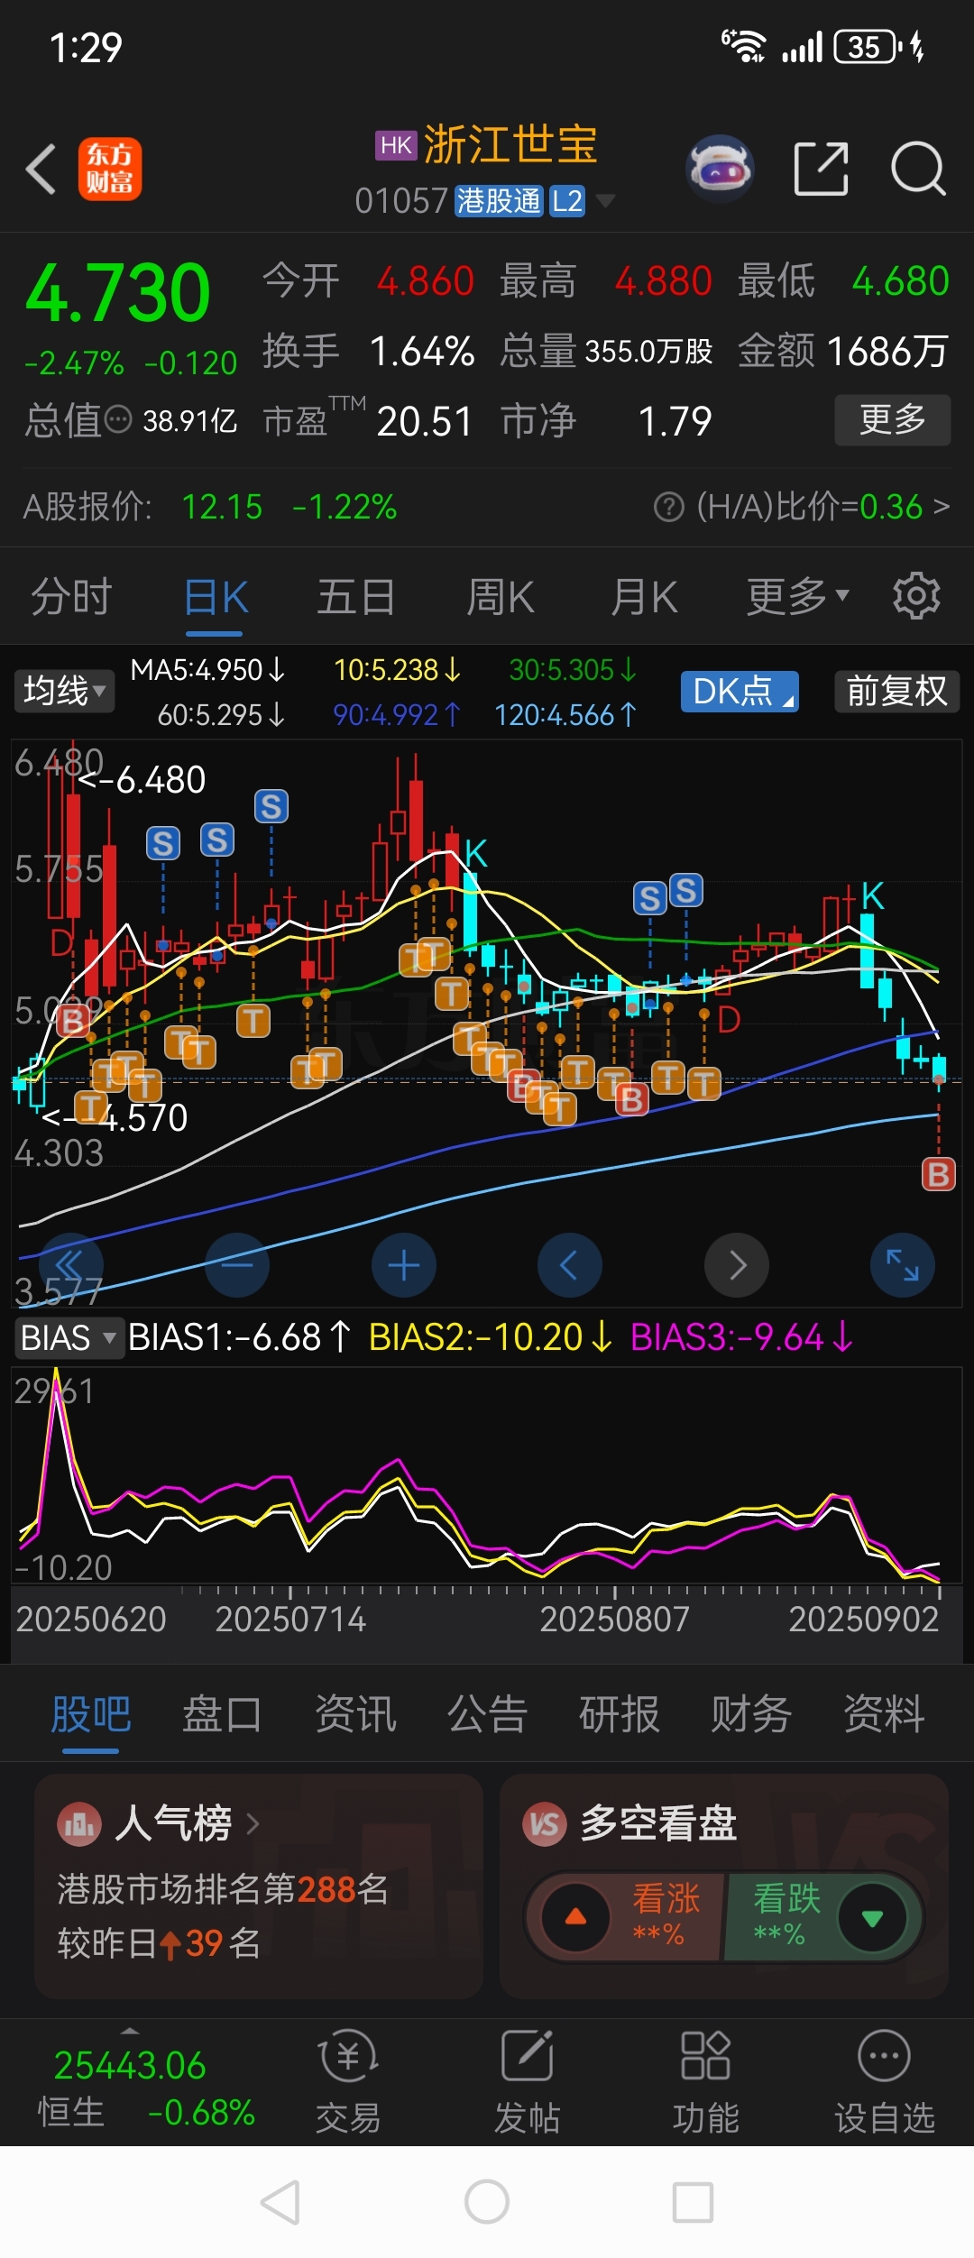Screen dimensions: 974x2258
Task: Expand stock title dropdown arrow
Action: coord(606,199)
